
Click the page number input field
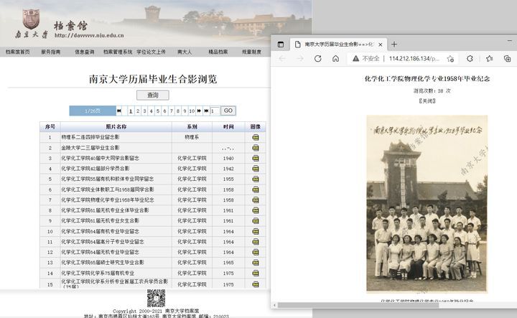pos(213,111)
